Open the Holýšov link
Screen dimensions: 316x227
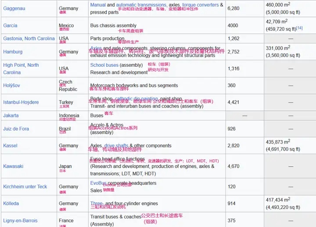[x=11, y=86]
